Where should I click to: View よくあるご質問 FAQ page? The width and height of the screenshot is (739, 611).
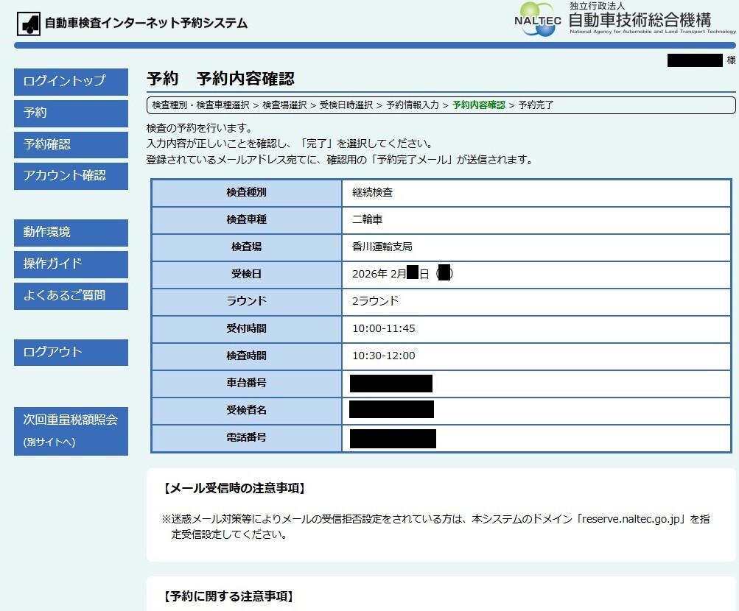tap(71, 296)
